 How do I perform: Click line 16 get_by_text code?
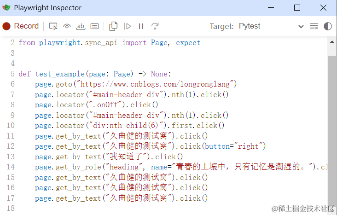tap(122, 187)
